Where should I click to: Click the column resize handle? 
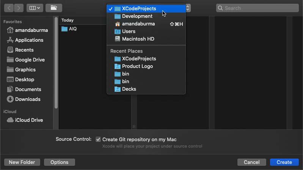134,126
